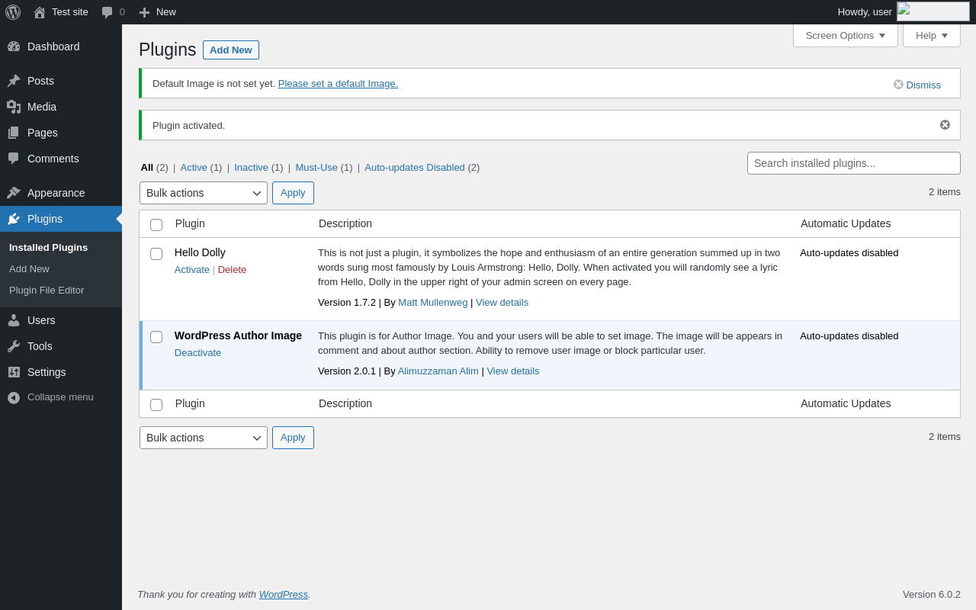Check the WordPress Author Image checkbox
This screenshot has width=976, height=610.
tap(156, 337)
